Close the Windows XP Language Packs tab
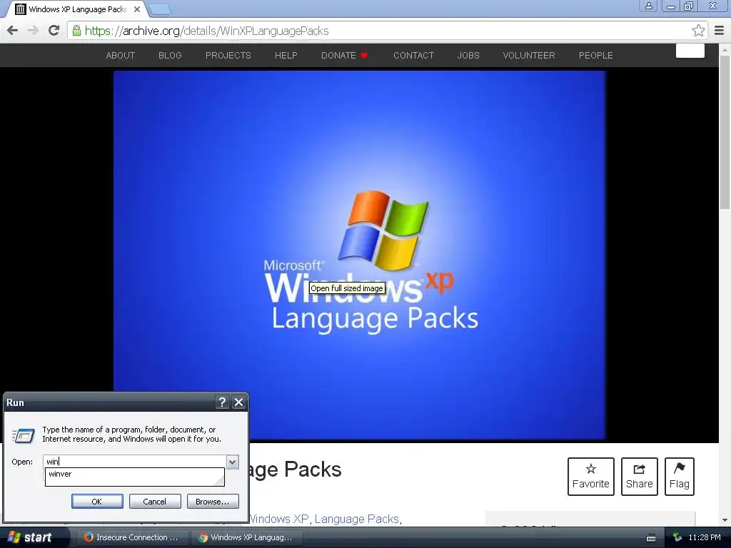 coord(137,9)
